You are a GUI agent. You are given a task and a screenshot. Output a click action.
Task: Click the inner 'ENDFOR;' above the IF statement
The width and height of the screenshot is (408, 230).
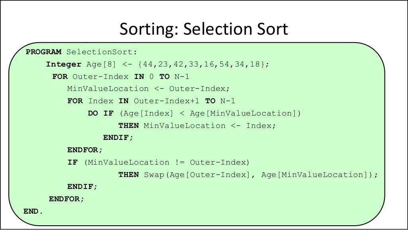85,150
